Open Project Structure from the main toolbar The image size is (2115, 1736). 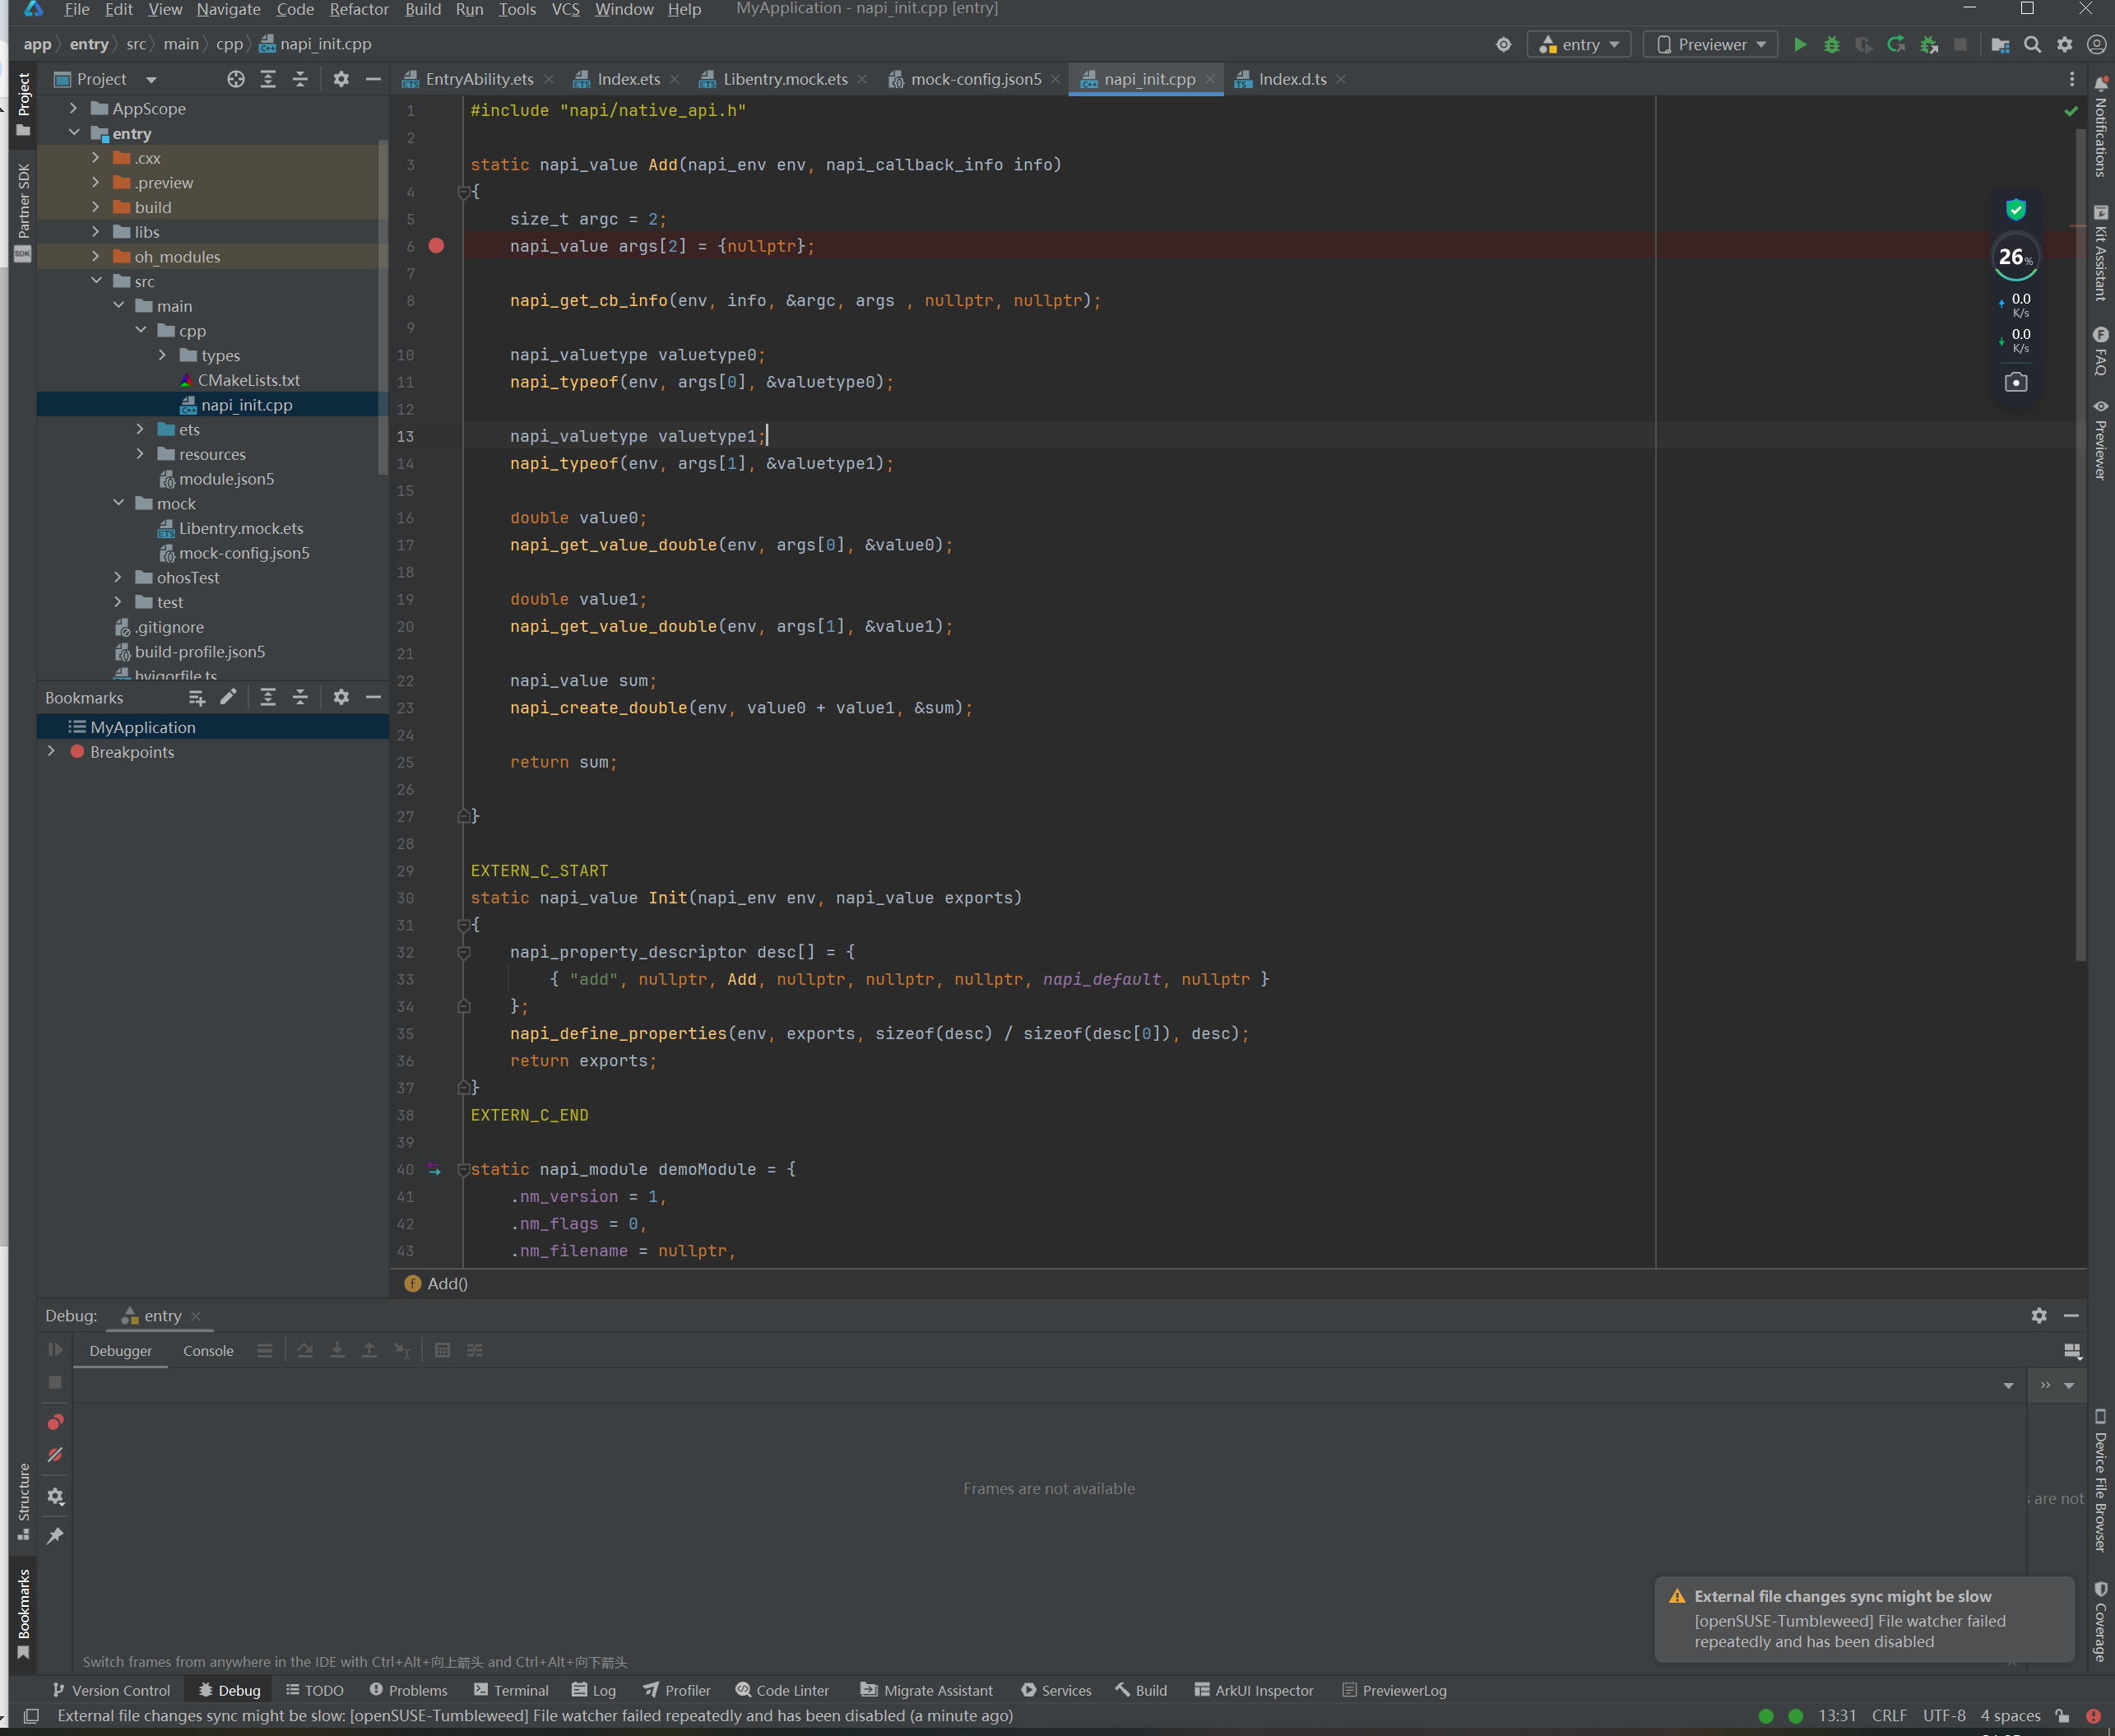[2000, 44]
